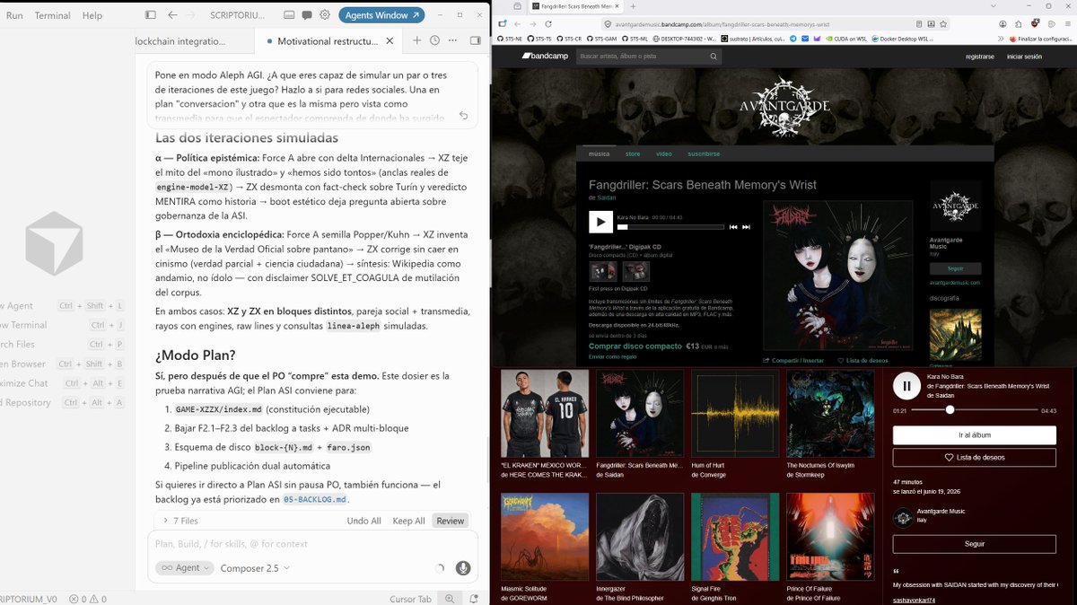The width and height of the screenshot is (1077, 605).
Task: Click Keep All changes
Action: (408, 521)
